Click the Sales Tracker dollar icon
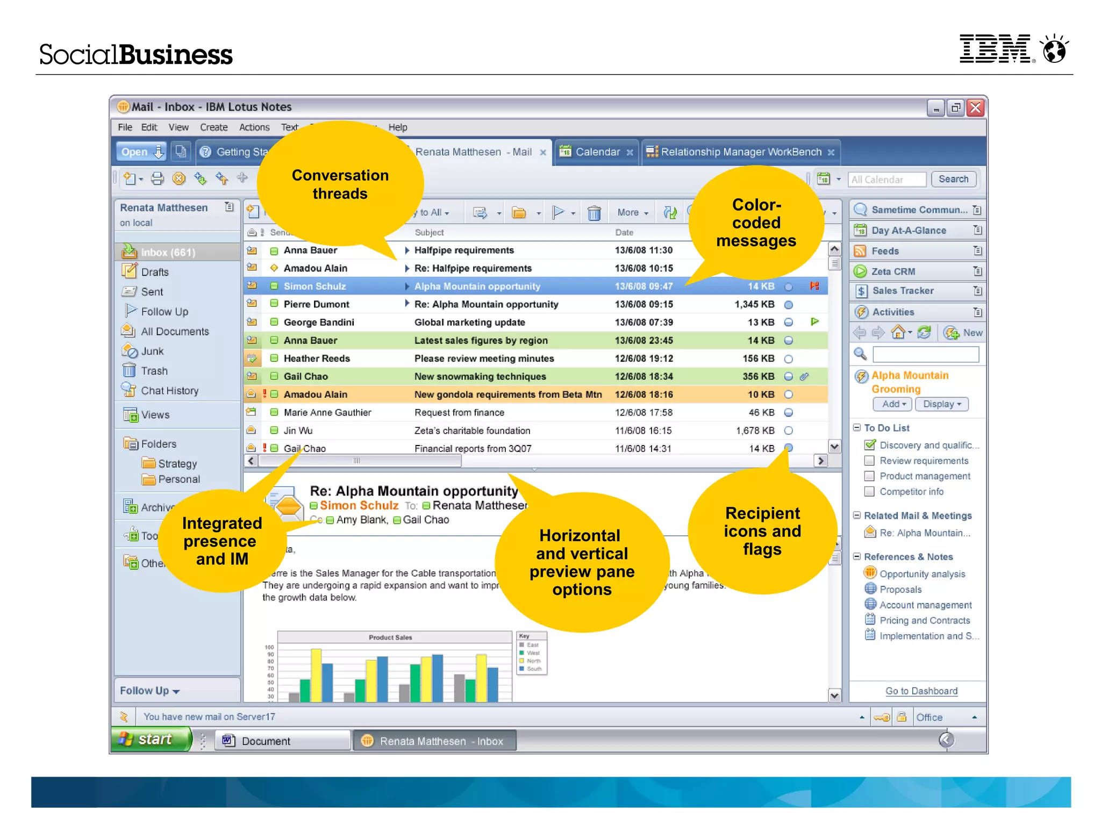 [x=861, y=291]
